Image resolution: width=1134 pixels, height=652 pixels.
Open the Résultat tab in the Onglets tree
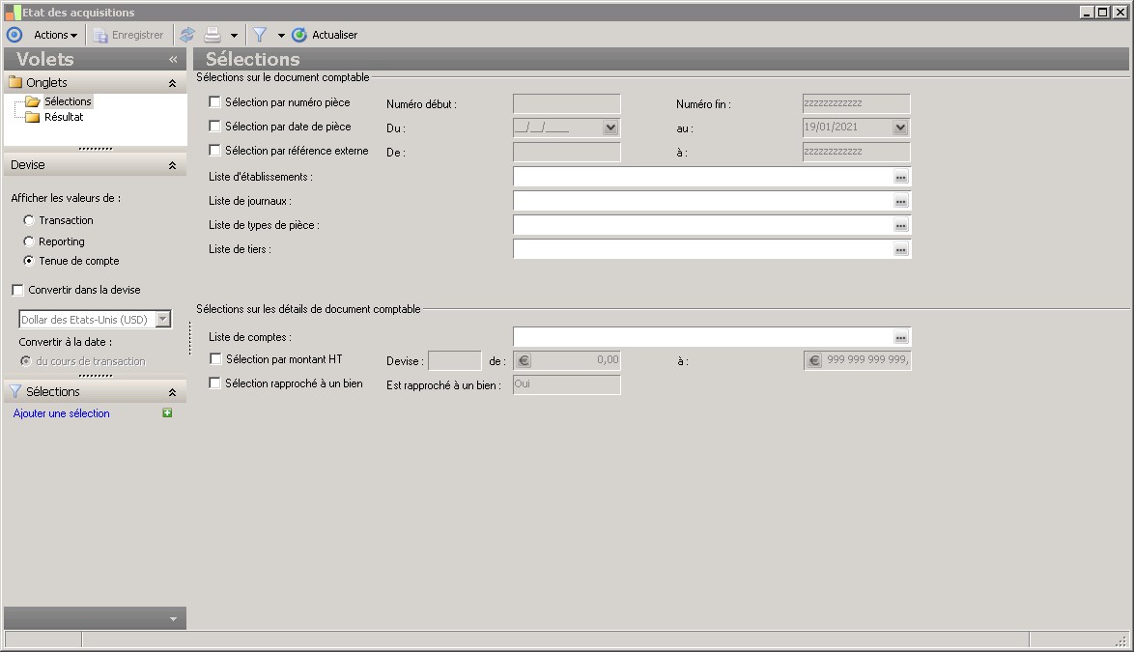(x=63, y=117)
